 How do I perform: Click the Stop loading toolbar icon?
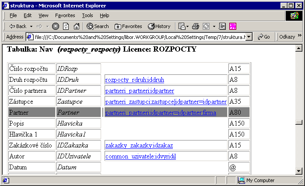point(56,26)
